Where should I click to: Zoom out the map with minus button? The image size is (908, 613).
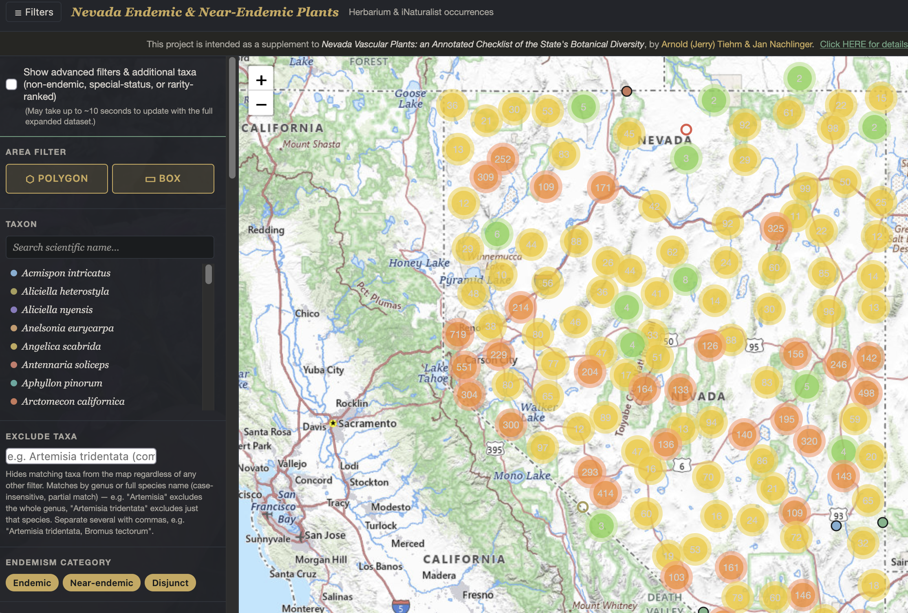tap(261, 104)
